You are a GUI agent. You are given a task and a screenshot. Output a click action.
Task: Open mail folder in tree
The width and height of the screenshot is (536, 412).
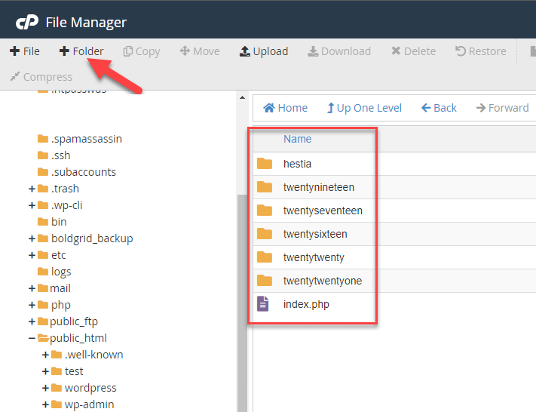click(54, 288)
